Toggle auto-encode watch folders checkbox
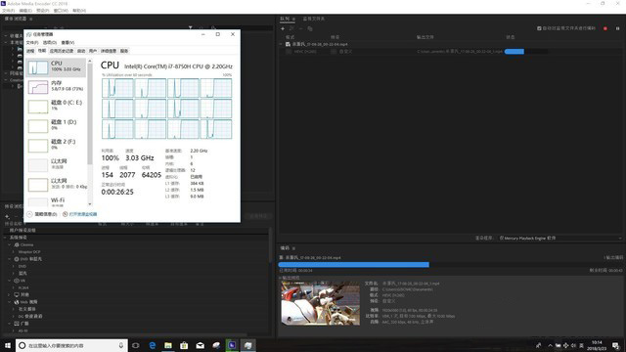 point(539,28)
